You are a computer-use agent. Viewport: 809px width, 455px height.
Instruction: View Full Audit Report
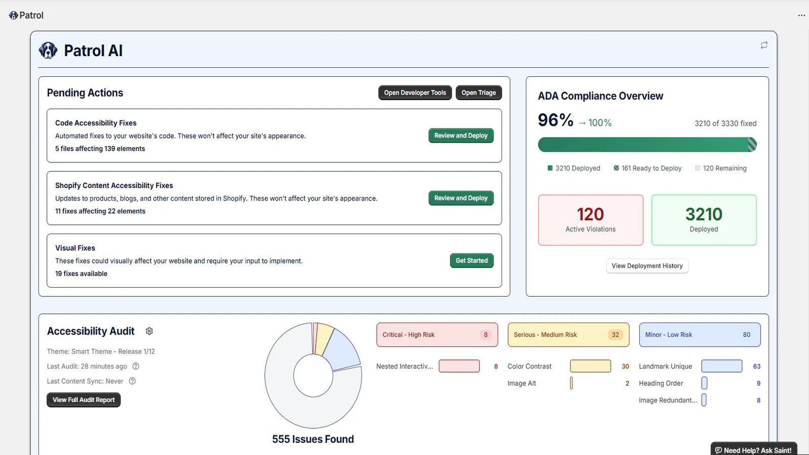(x=84, y=400)
